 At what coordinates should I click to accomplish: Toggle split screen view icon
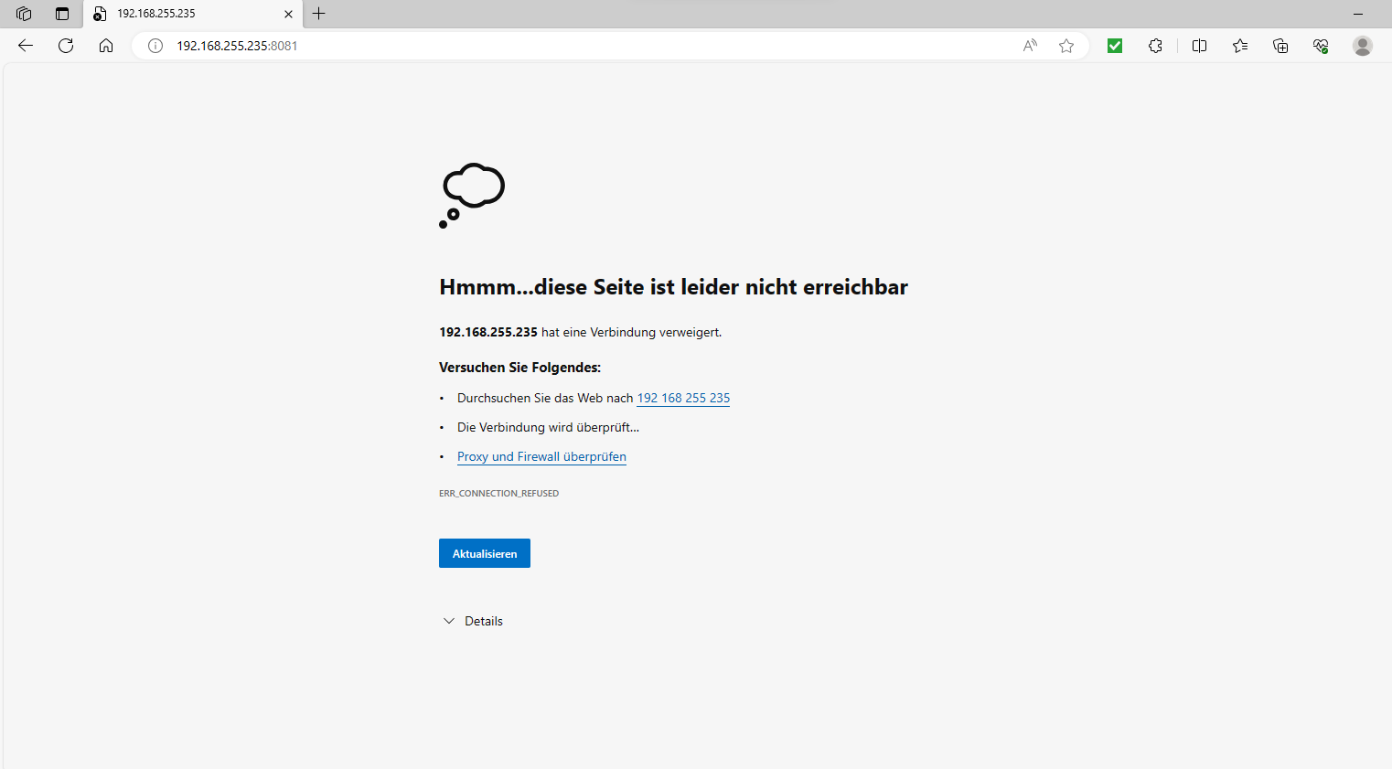click(x=1200, y=46)
